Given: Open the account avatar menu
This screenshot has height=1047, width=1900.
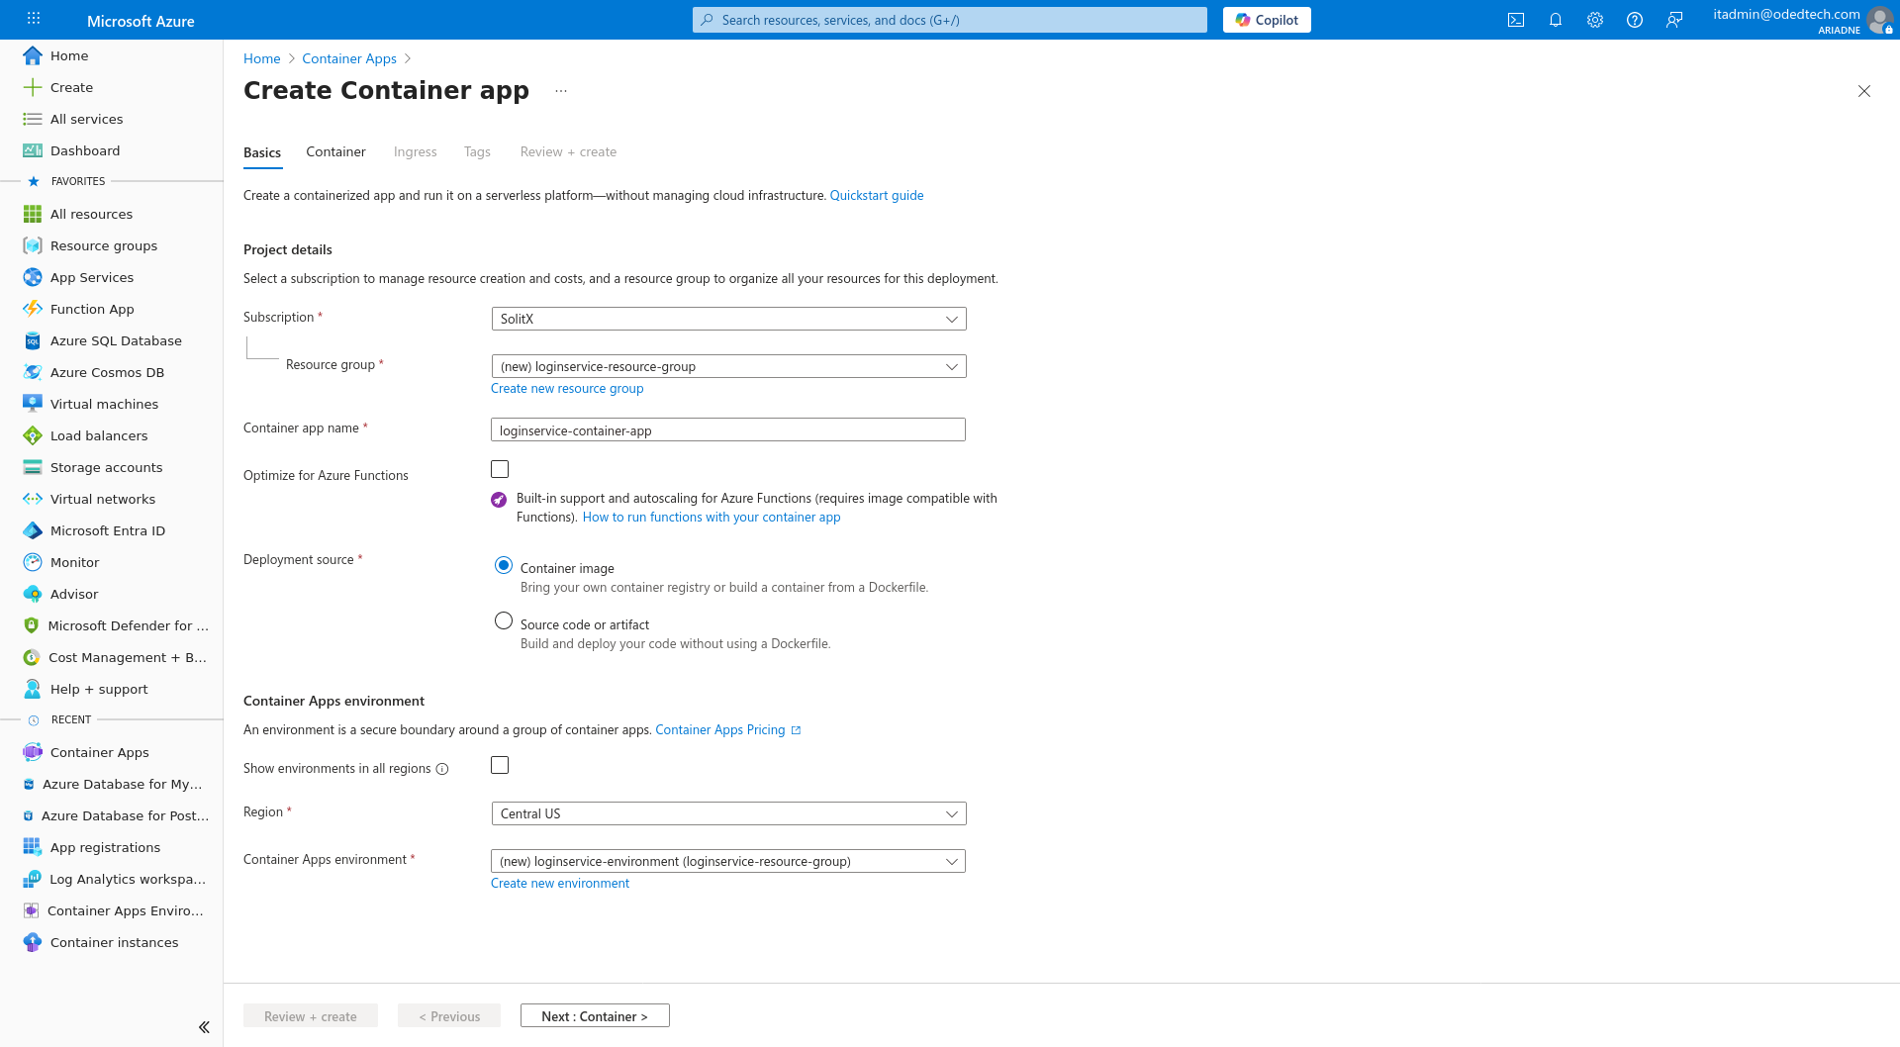Looking at the screenshot, I should (1879, 20).
